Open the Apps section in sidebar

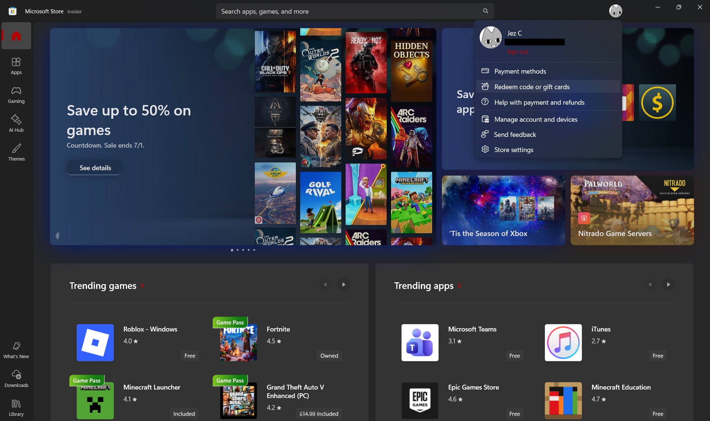tap(16, 66)
